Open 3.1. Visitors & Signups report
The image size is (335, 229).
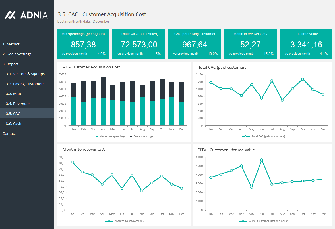point(25,74)
